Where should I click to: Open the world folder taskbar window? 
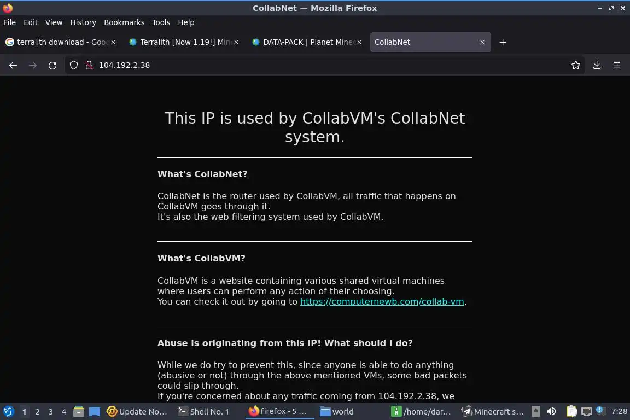click(337, 412)
